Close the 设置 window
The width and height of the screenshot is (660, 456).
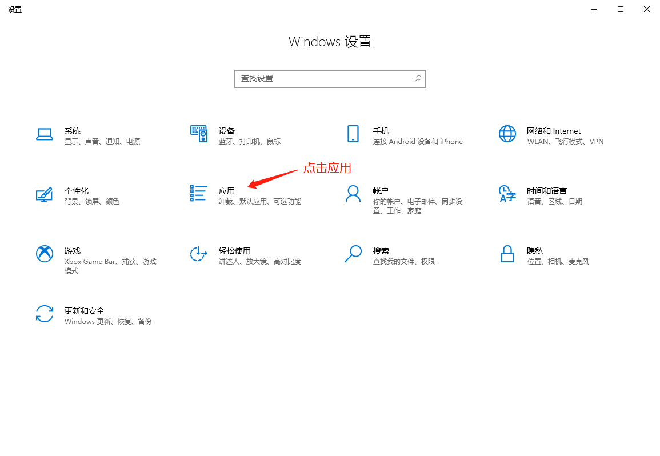[x=646, y=9]
